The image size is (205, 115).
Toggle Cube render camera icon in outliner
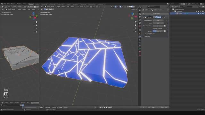203,13
